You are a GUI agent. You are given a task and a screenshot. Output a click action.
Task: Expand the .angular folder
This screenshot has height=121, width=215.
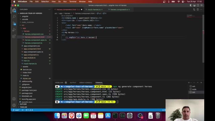pyautogui.click(x=25, y=16)
